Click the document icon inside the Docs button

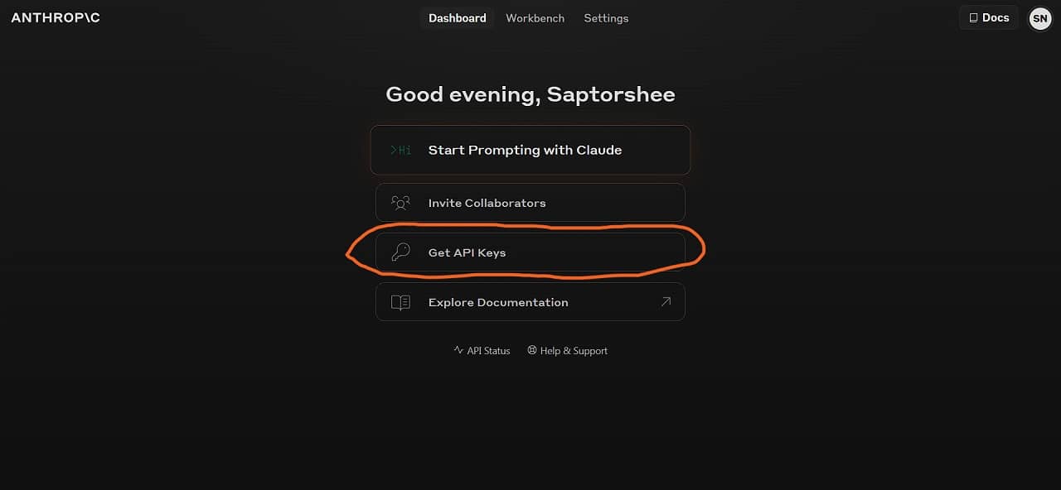coord(972,17)
